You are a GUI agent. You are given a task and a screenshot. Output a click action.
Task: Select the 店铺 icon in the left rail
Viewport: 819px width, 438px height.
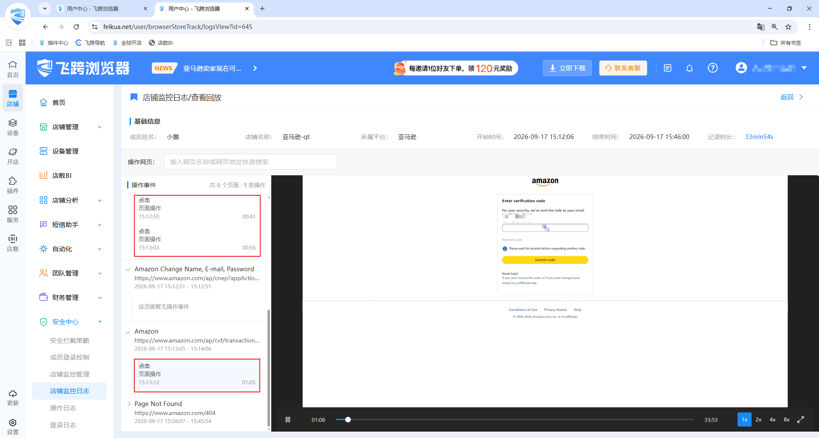13,98
